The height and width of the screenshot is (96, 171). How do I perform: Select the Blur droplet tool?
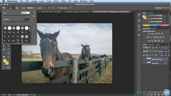4,46
